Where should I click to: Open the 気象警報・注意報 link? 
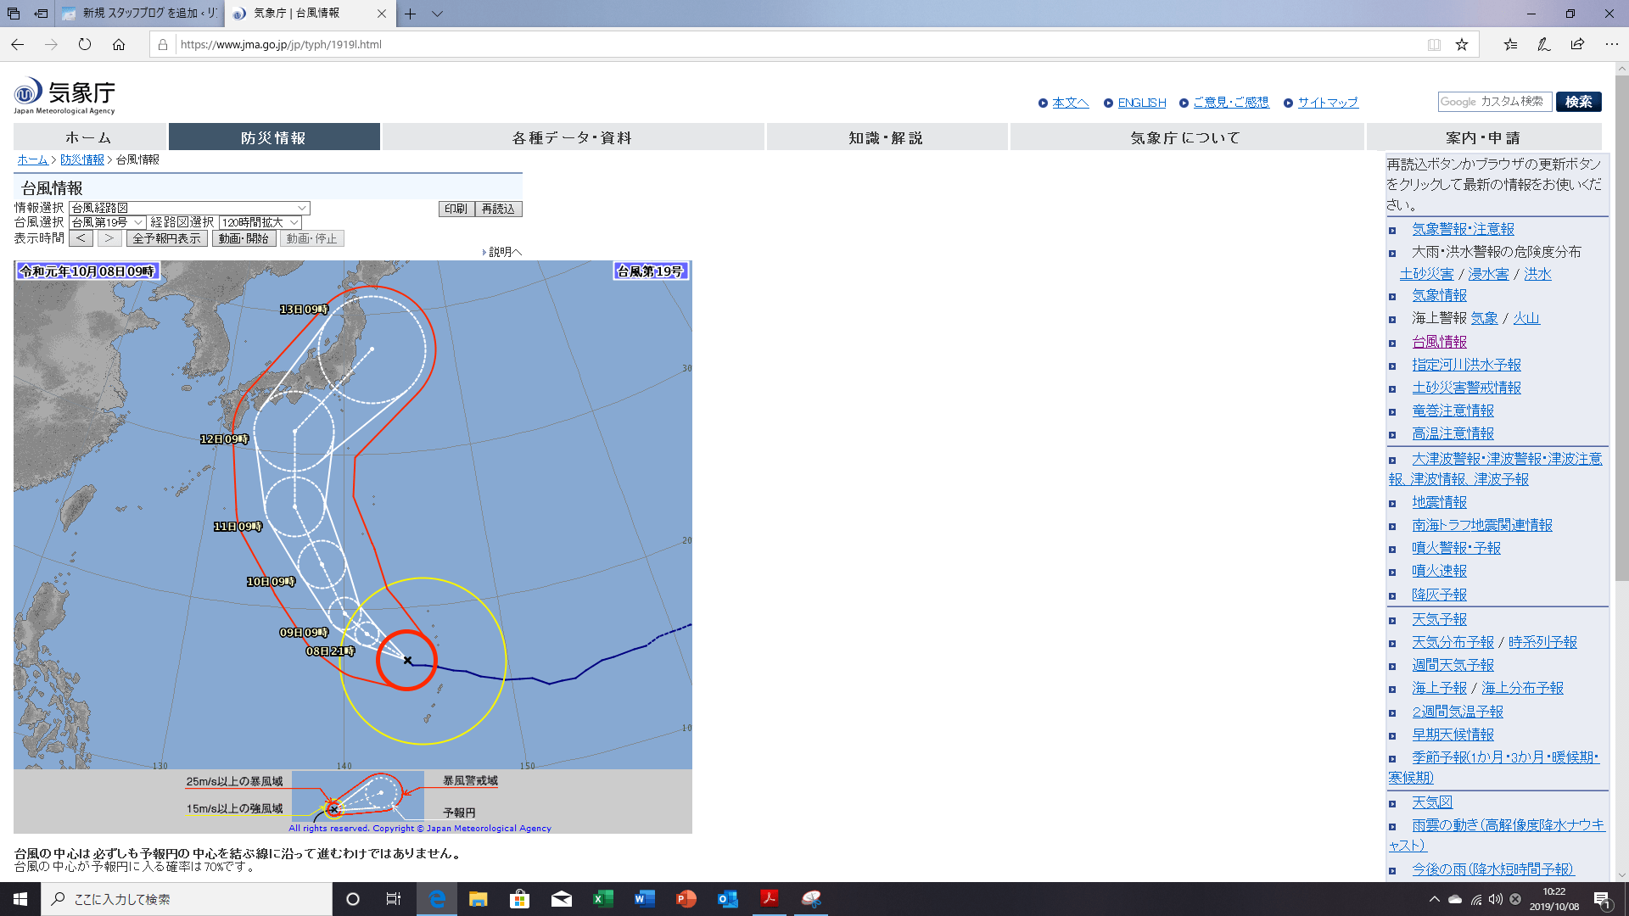coord(1463,229)
